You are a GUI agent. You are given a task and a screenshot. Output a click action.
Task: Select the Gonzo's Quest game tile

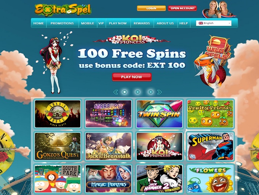click(58, 146)
